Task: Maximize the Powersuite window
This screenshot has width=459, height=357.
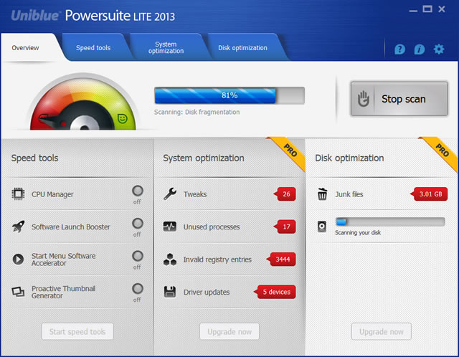Action: 427,9
